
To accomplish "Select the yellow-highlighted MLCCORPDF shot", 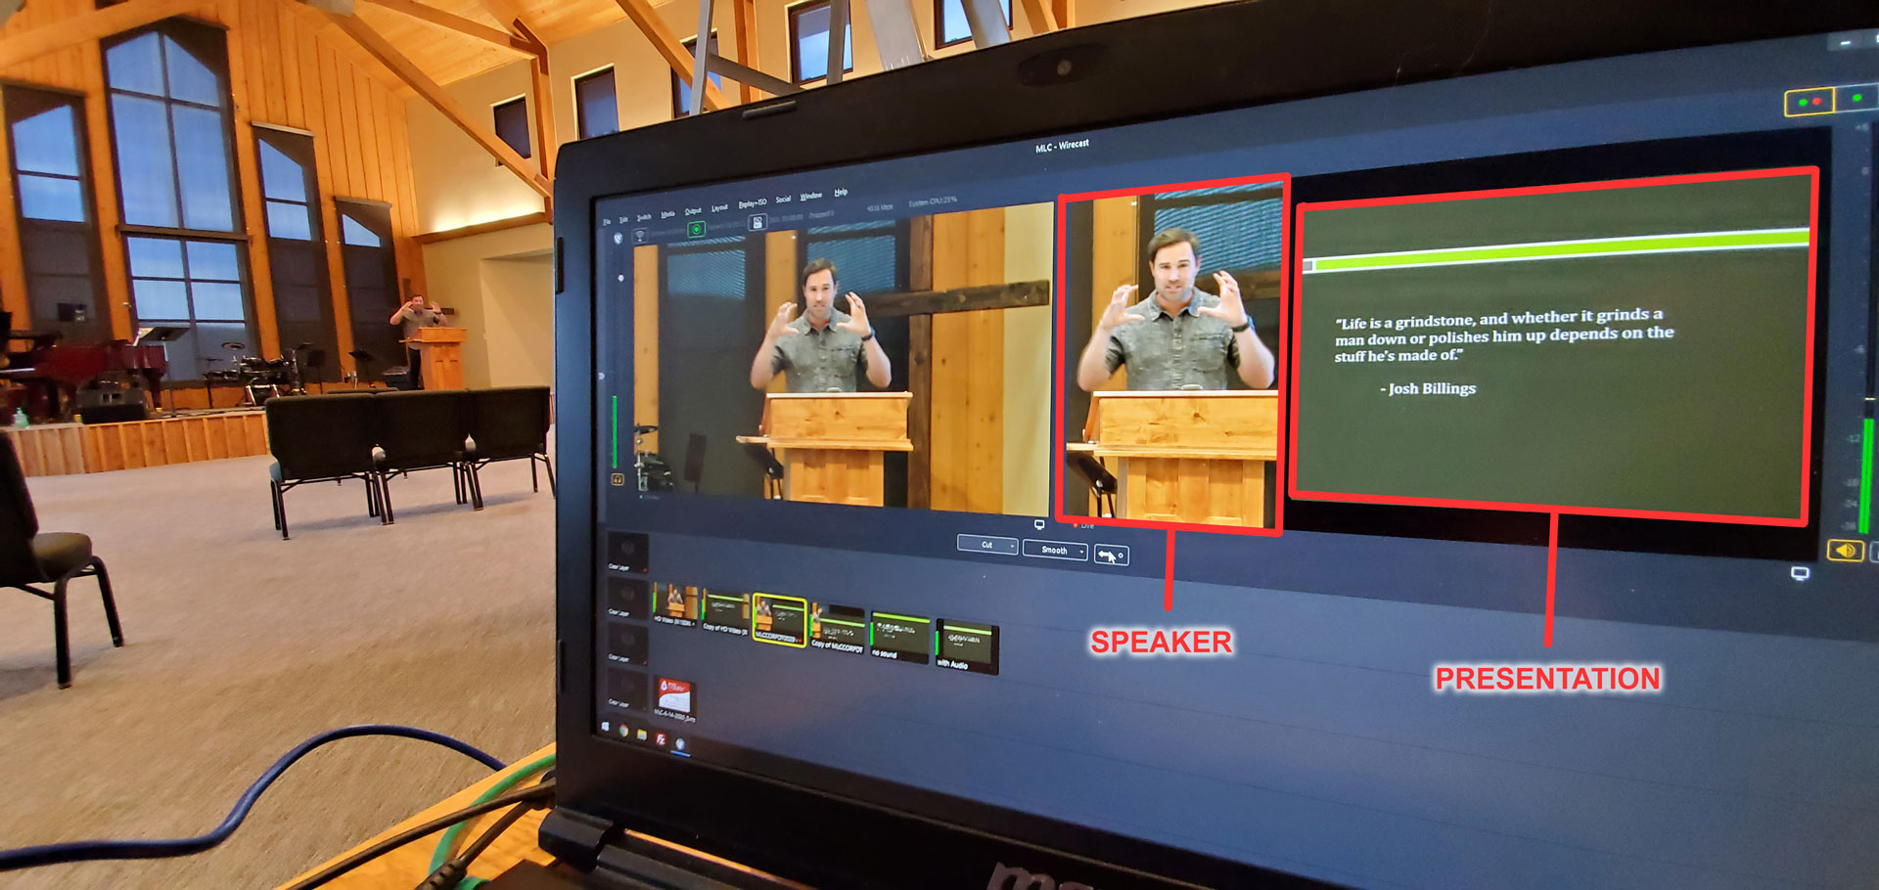I will pyautogui.click(x=779, y=620).
